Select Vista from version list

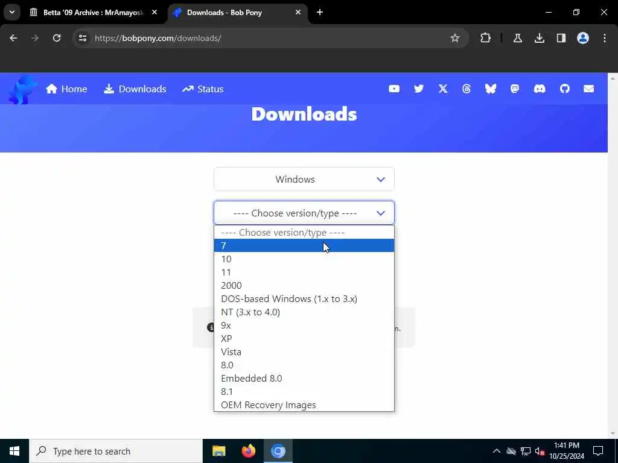pos(304,351)
